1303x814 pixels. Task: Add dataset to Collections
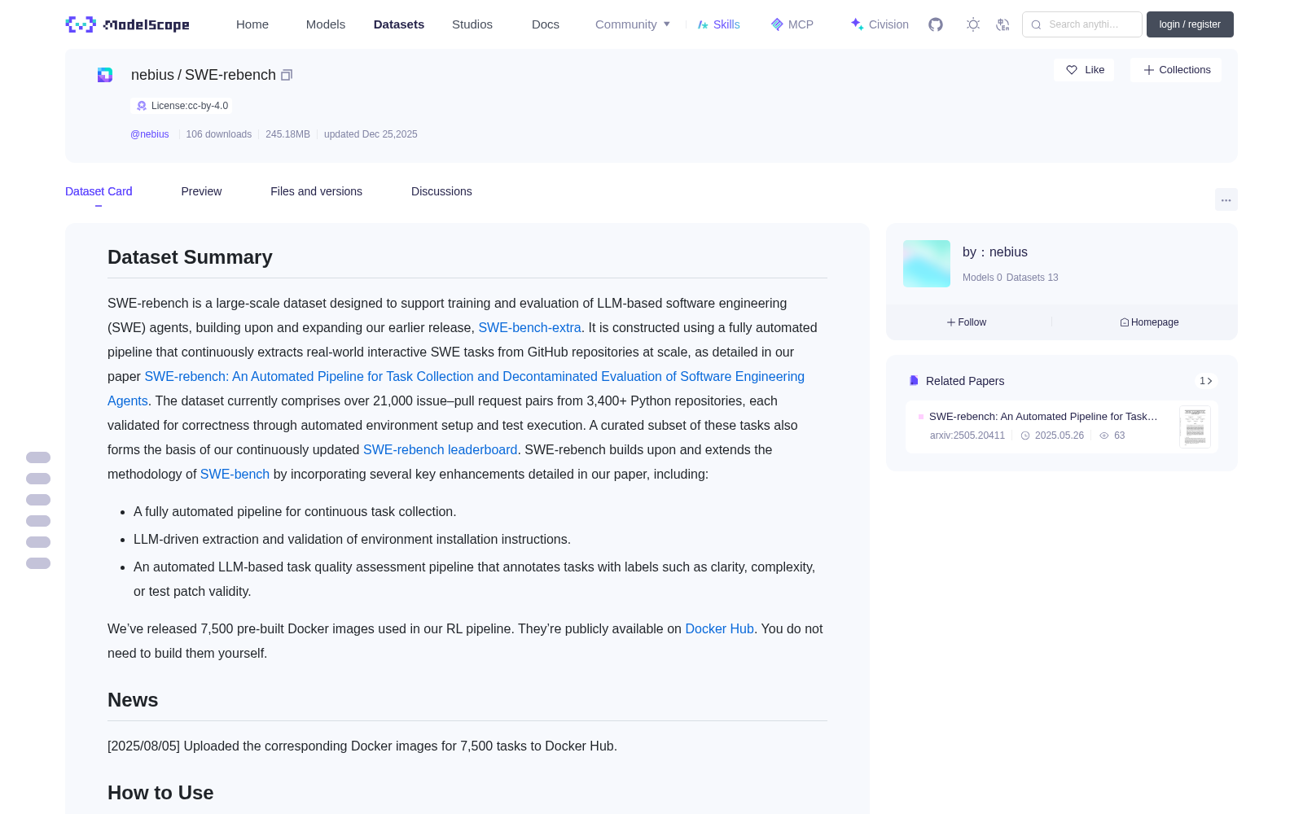(x=1176, y=70)
